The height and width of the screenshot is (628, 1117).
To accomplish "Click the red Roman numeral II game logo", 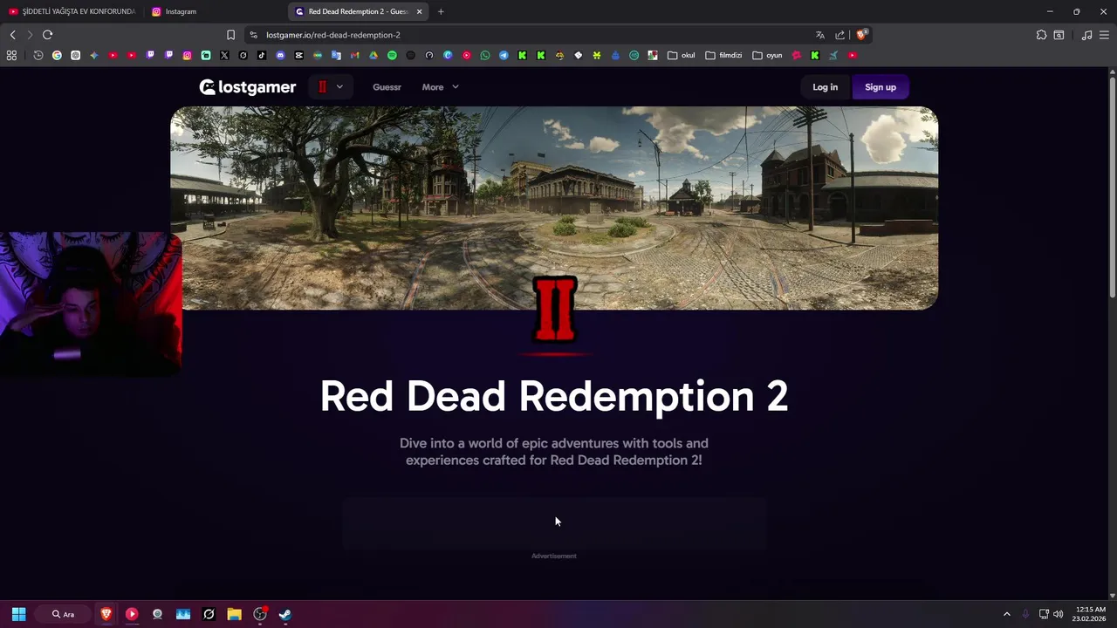I will (554, 309).
